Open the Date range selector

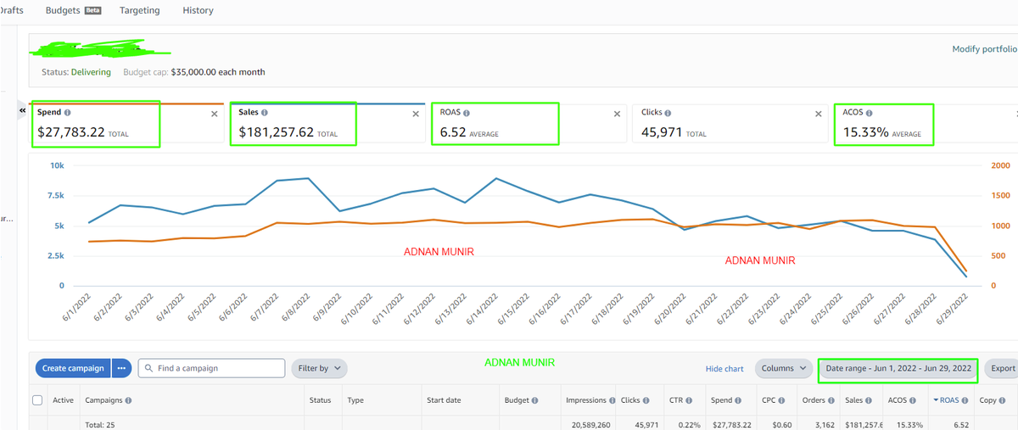pos(898,368)
